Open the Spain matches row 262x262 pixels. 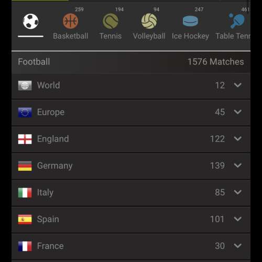(131, 220)
